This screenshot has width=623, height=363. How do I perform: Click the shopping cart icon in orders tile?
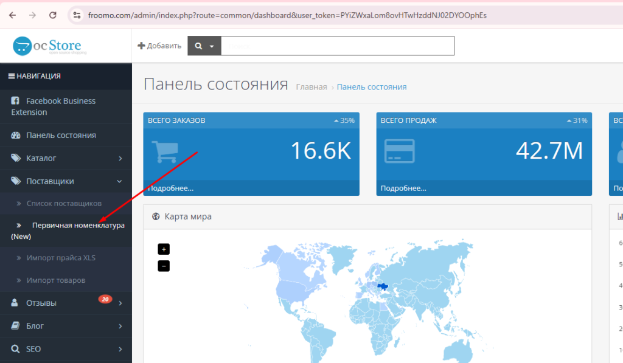click(x=164, y=151)
